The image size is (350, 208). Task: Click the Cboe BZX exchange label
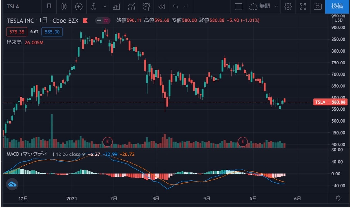66,21
